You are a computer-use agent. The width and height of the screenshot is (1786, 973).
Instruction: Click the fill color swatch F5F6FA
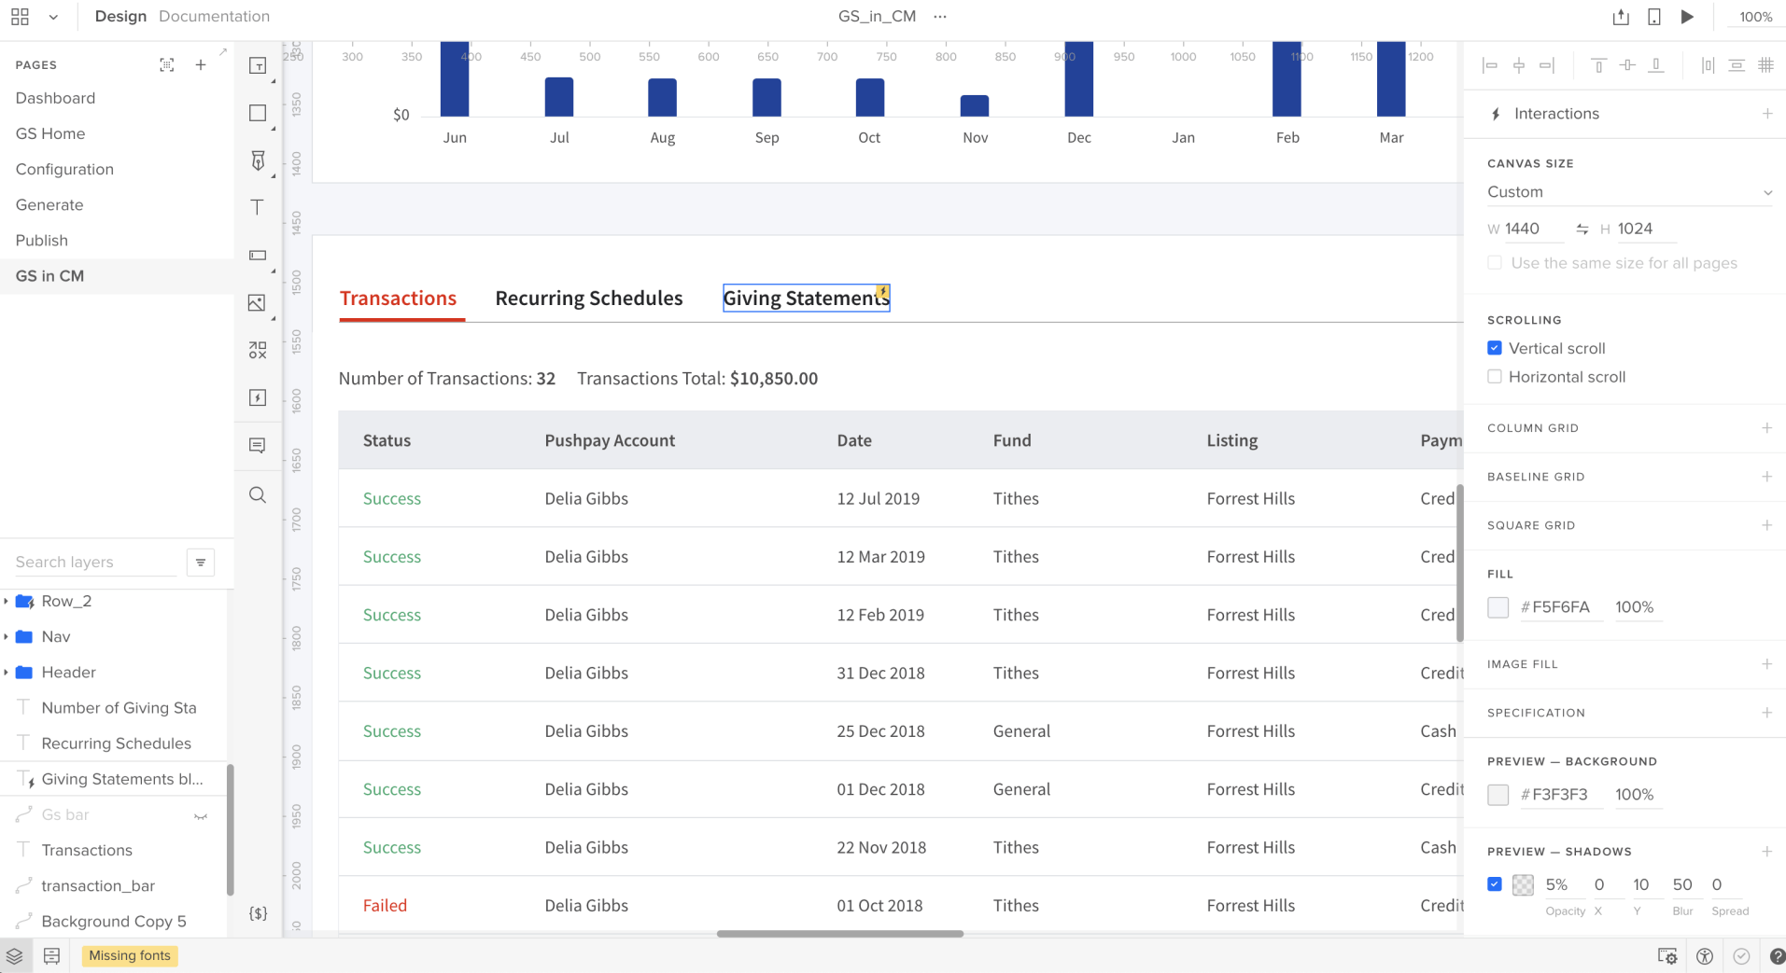point(1498,607)
